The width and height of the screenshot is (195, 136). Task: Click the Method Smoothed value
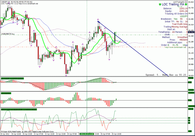(x=182, y=37)
